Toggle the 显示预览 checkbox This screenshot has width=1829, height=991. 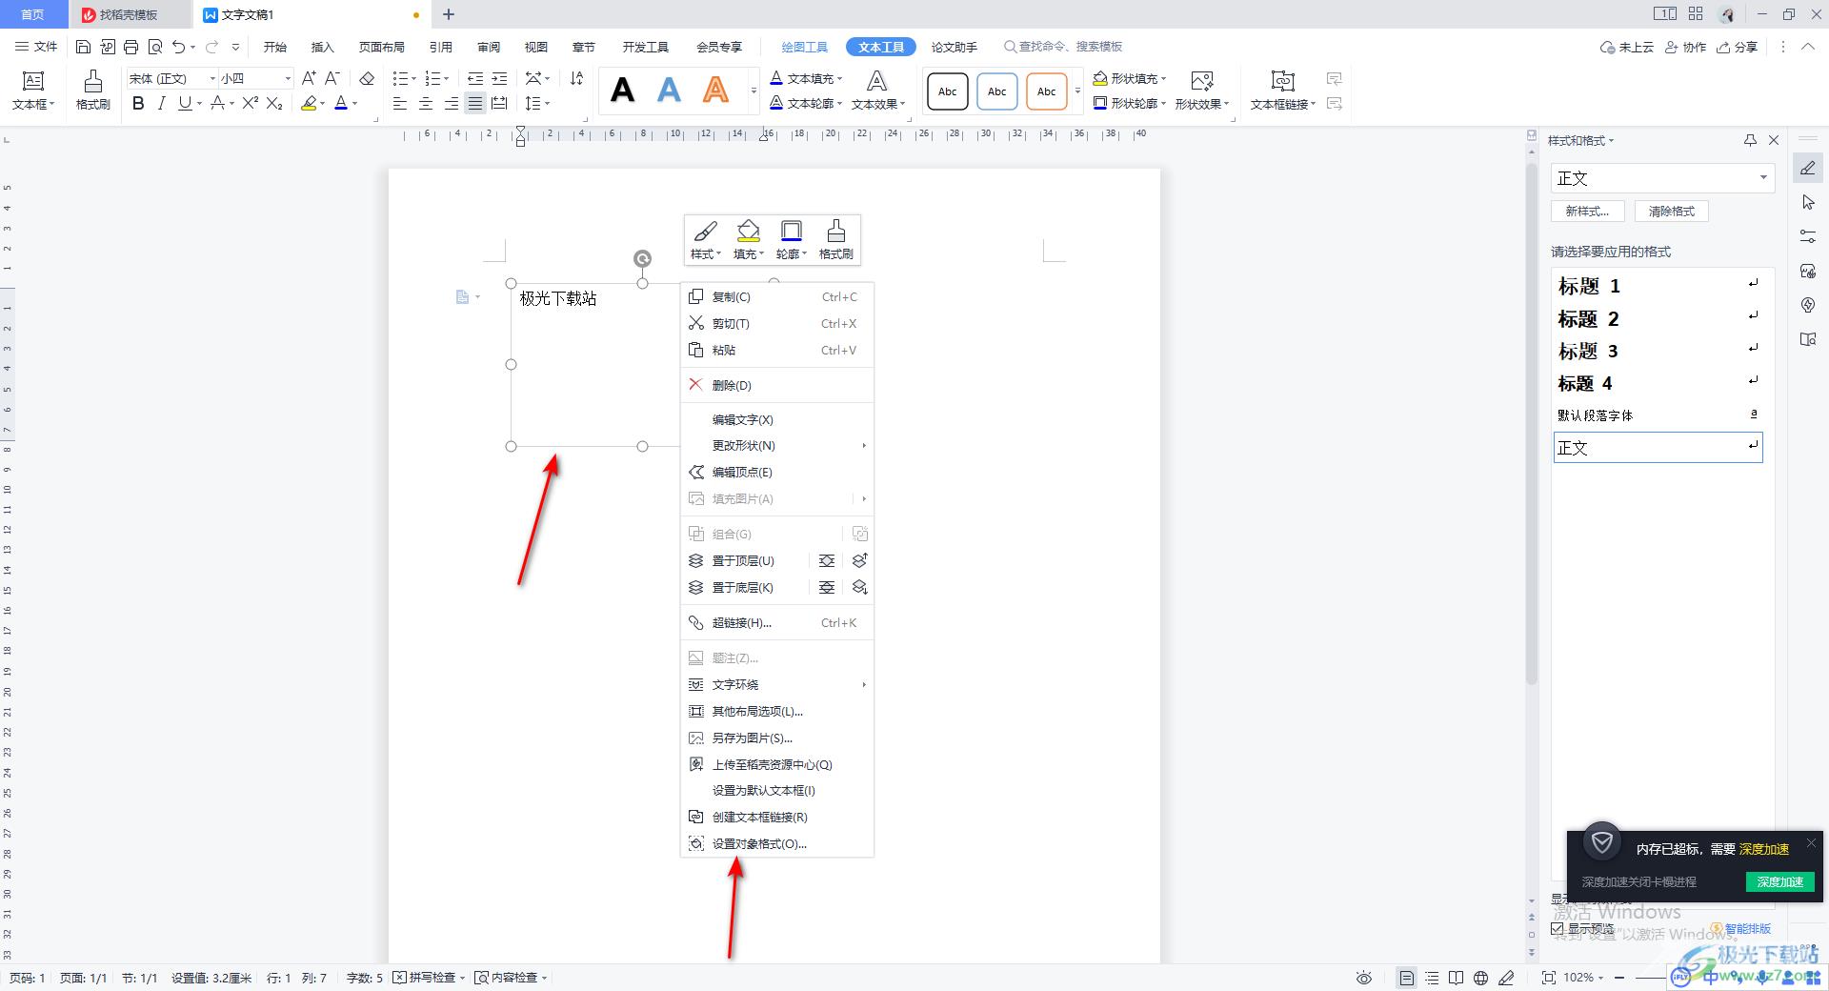pyautogui.click(x=1558, y=928)
